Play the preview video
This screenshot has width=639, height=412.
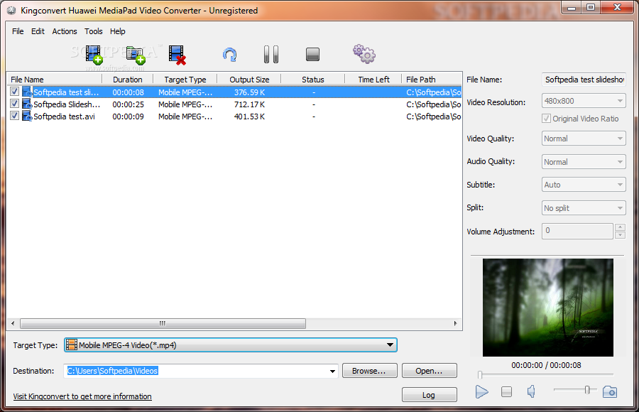pyautogui.click(x=481, y=392)
